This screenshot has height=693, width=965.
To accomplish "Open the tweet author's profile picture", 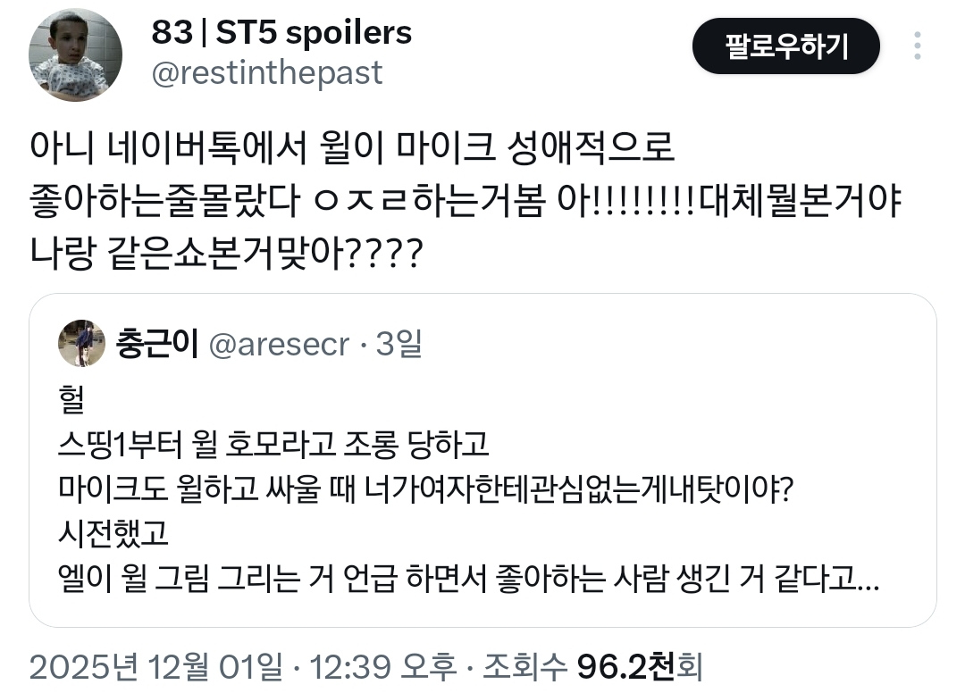I will click(x=76, y=57).
